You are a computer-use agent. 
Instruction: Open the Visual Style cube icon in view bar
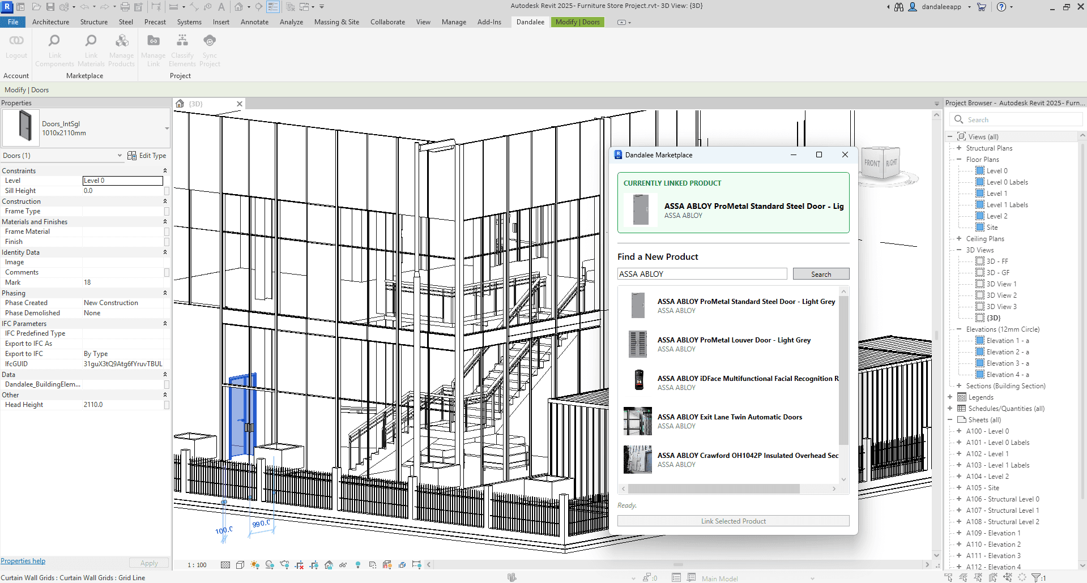point(240,565)
